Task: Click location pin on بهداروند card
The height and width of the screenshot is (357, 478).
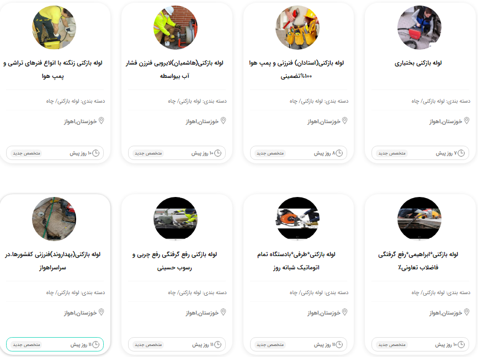Action: tap(102, 312)
